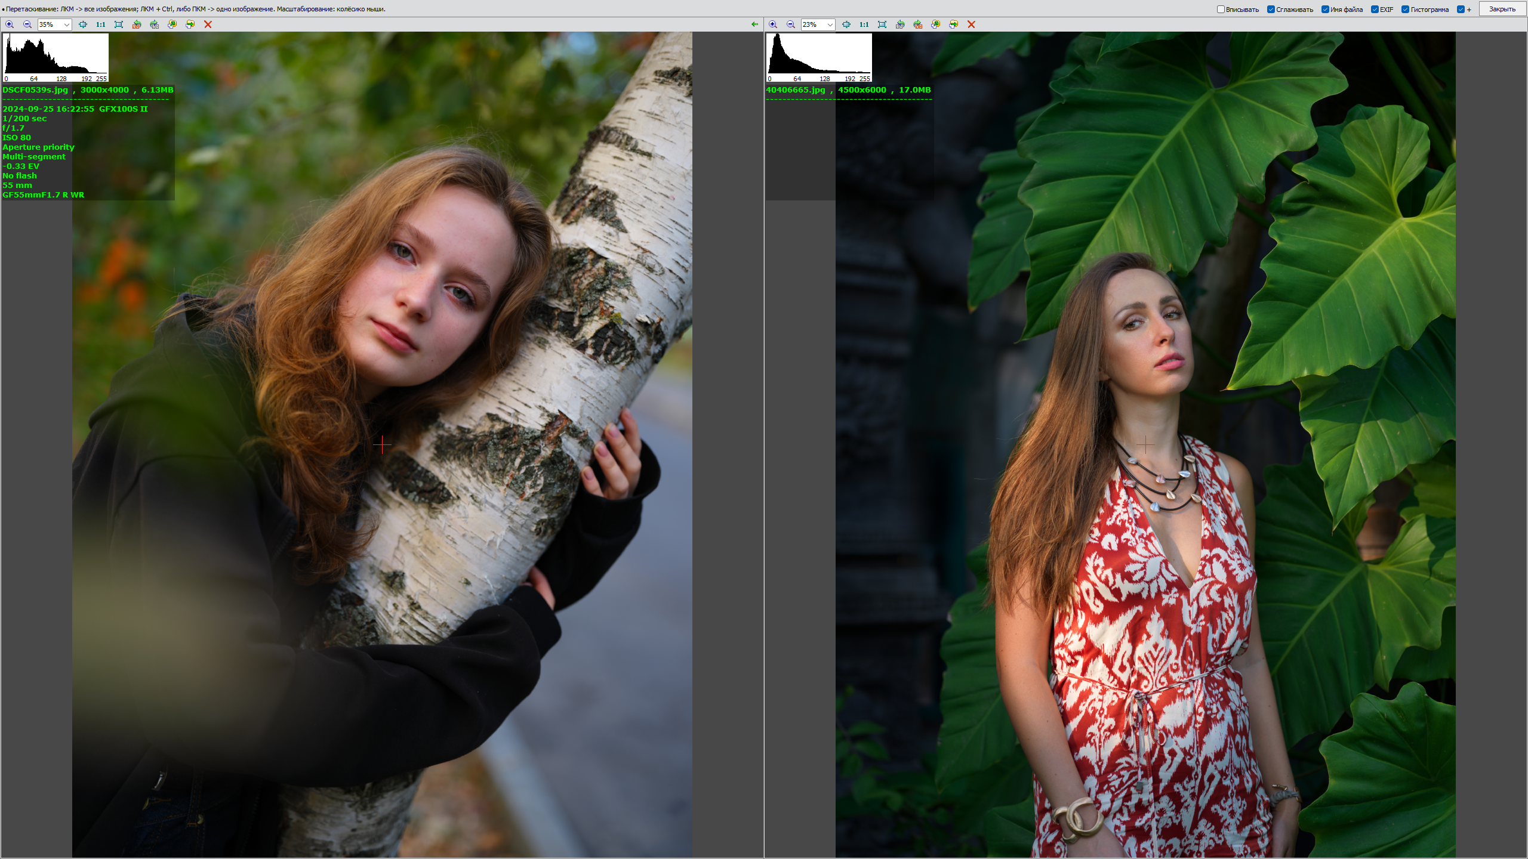
Task: Click the Закрыть button
Action: click(1502, 9)
